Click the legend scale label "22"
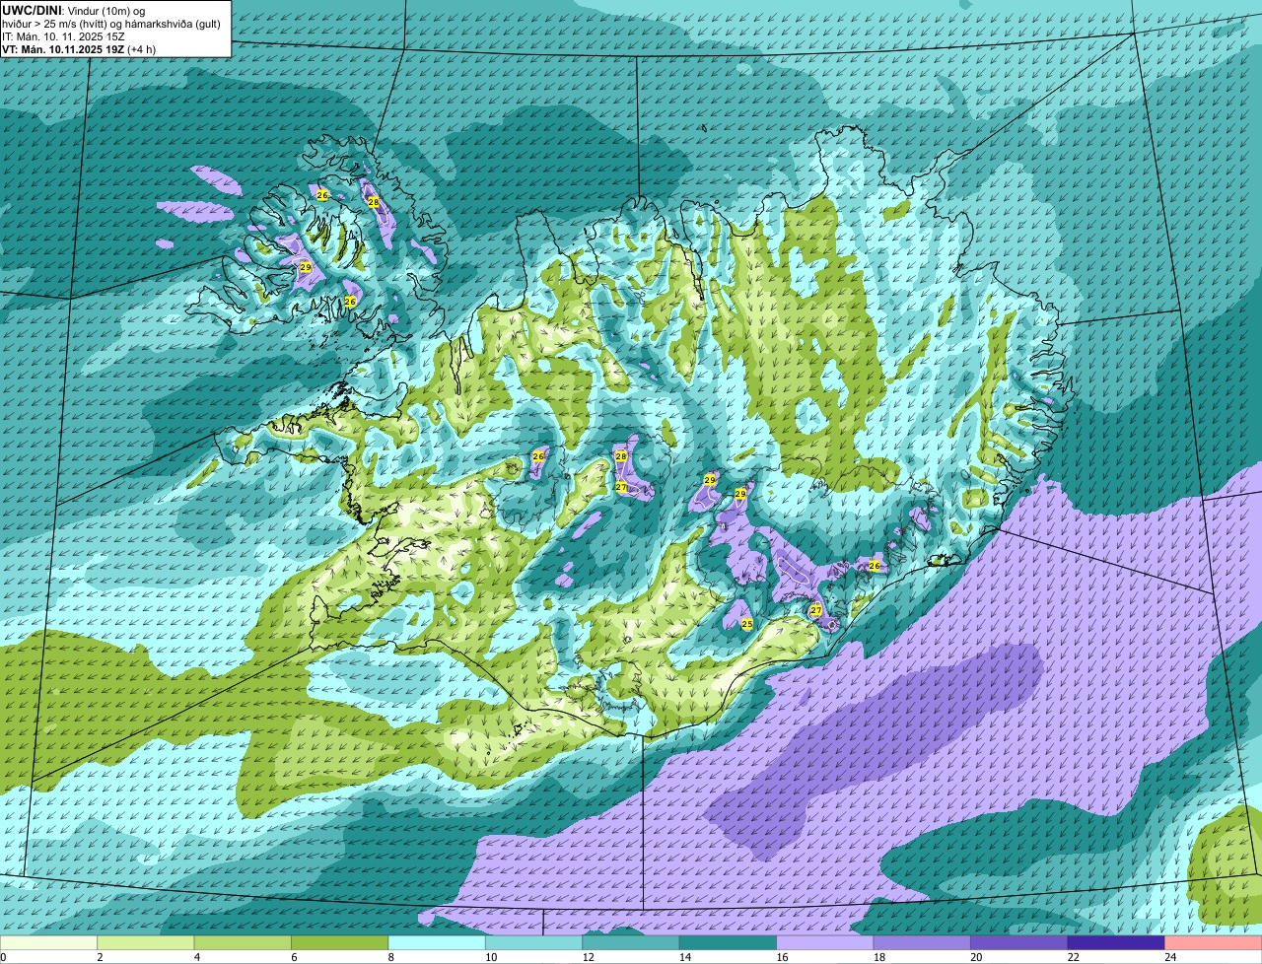Image resolution: width=1262 pixels, height=964 pixels. coord(1073,957)
